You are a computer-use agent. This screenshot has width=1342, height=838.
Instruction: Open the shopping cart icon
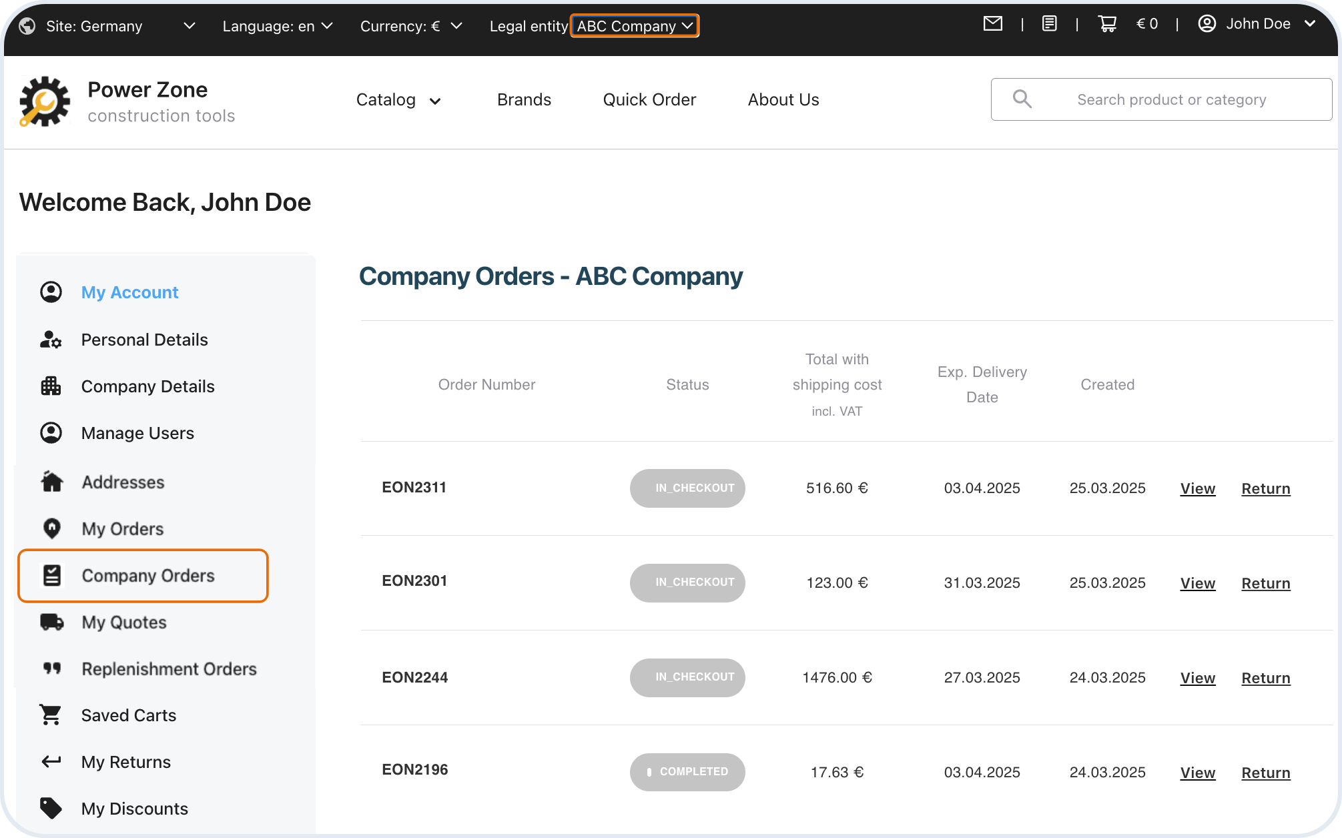[1107, 24]
